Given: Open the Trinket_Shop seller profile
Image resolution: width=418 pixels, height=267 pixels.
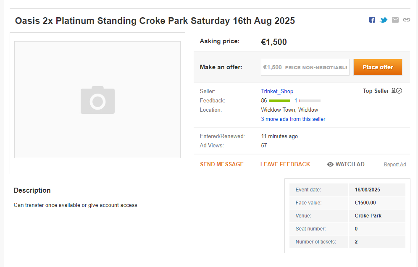Looking at the screenshot, I should [x=277, y=91].
